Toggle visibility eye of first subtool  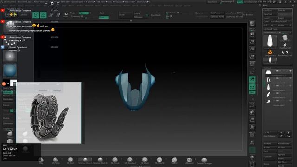pos(290,71)
